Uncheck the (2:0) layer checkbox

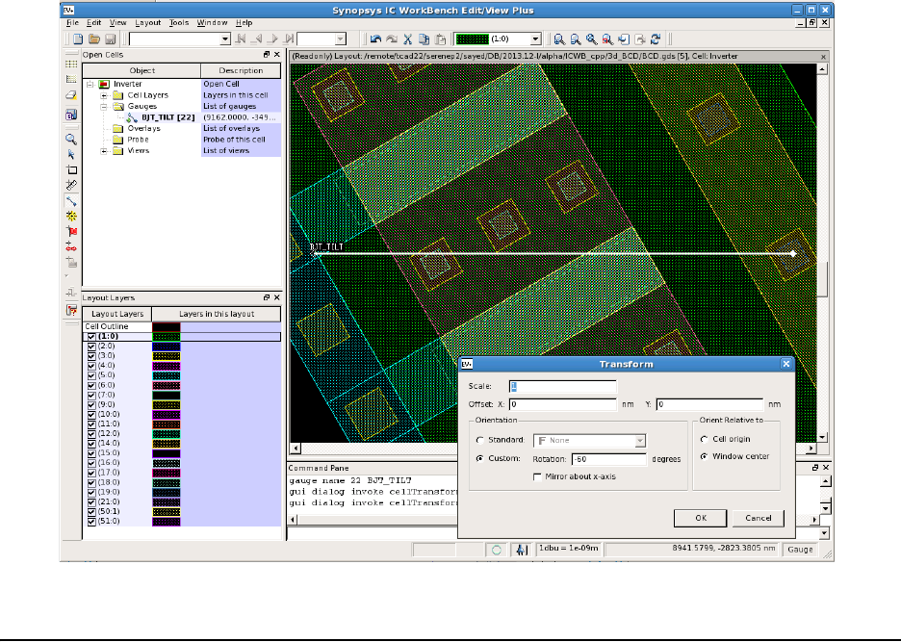click(91, 345)
